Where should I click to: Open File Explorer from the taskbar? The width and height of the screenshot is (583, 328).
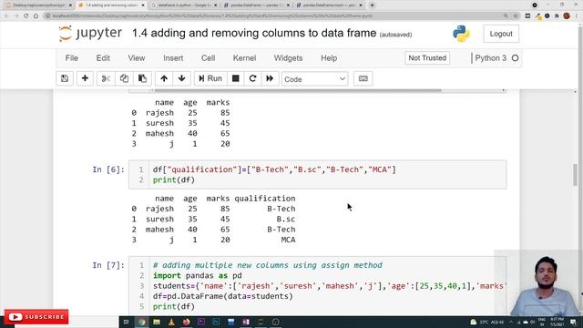pos(157,322)
